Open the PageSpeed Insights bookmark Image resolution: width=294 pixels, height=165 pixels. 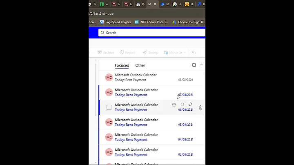(115, 22)
